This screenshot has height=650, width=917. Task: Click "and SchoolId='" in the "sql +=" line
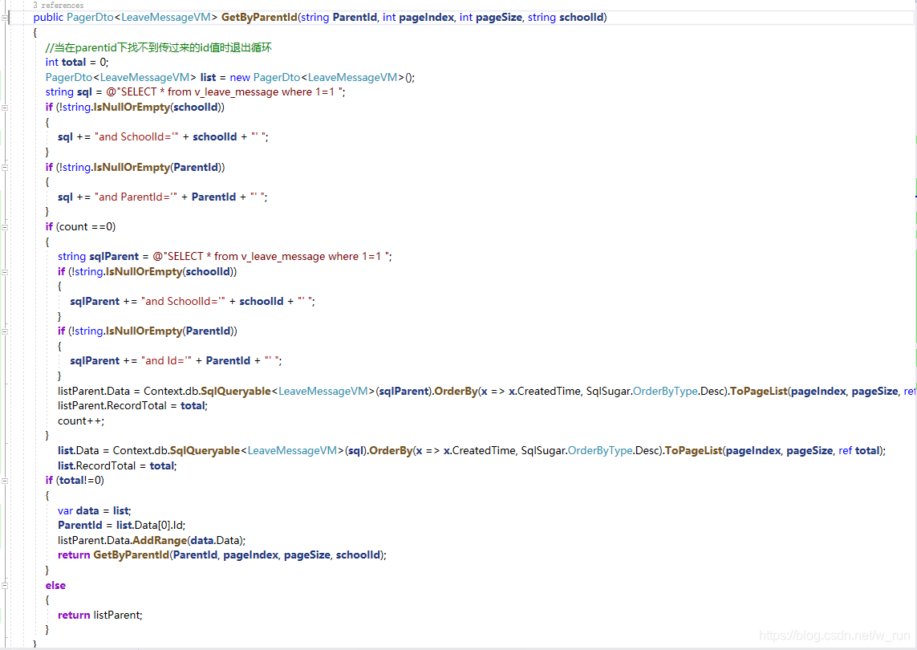(136, 137)
